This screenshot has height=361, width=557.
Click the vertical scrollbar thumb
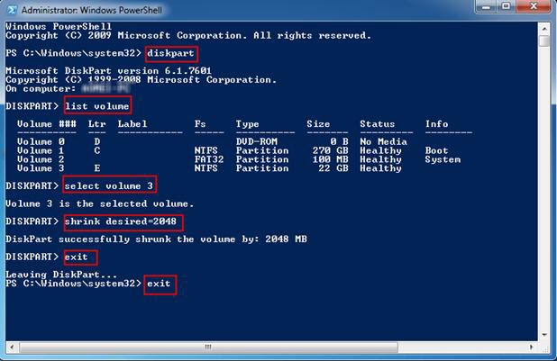click(x=544, y=41)
